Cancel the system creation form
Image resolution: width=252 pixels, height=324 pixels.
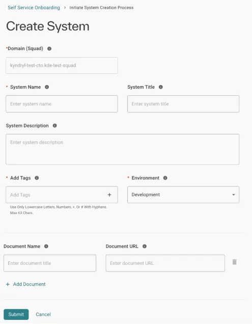(43, 314)
